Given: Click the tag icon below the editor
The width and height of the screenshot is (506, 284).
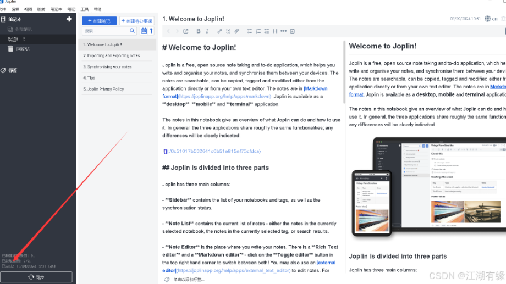Looking at the screenshot, I should pyautogui.click(x=167, y=280).
